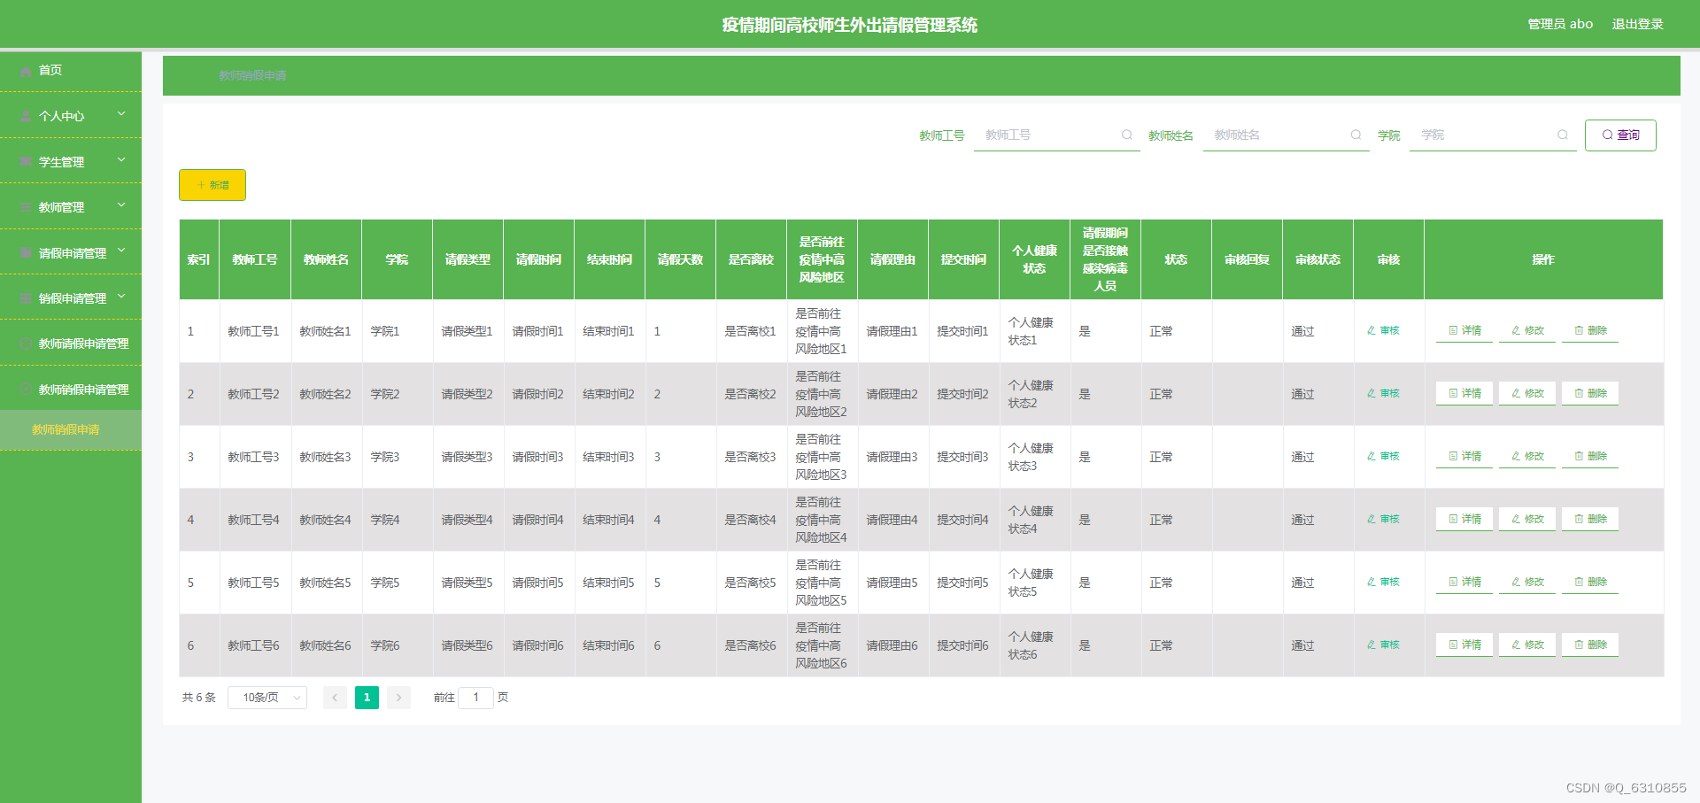Click 删除 for 教师工号3 row

tap(1590, 456)
